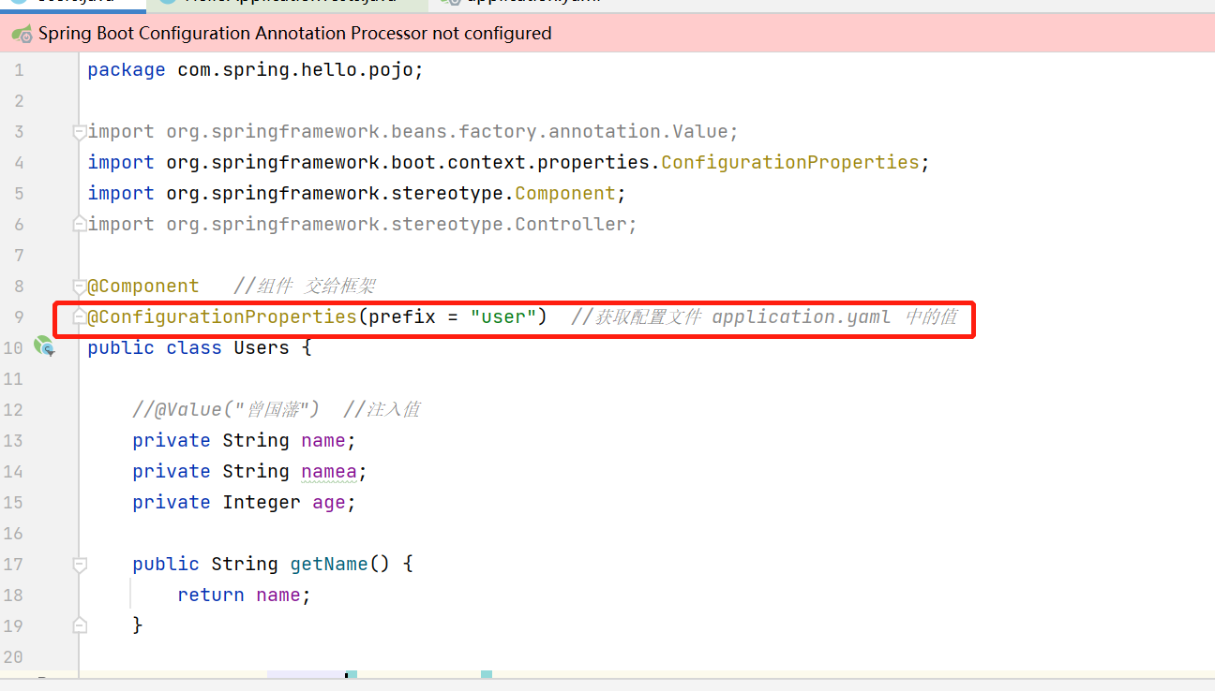Click line number 11 in the gutter
Image resolution: width=1215 pixels, height=691 pixels.
(x=13, y=378)
